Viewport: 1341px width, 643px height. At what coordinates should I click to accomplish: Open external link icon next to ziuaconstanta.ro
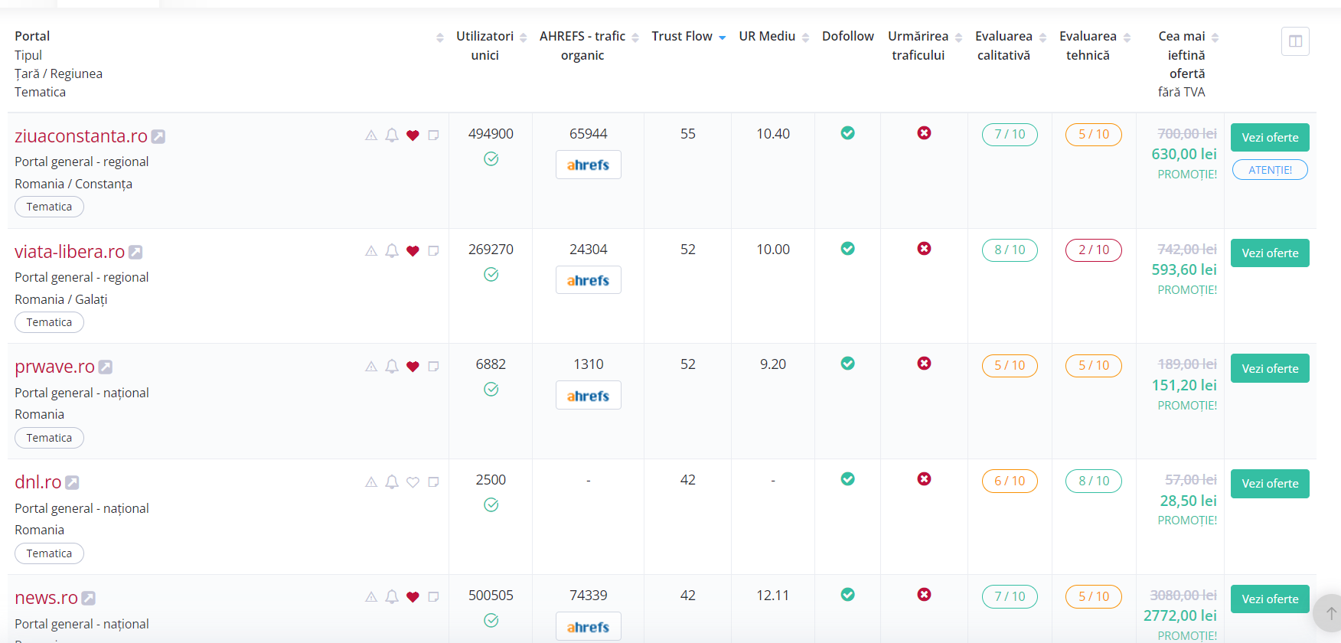[x=158, y=136]
